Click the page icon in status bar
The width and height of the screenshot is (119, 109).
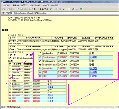click(x=2, y=107)
